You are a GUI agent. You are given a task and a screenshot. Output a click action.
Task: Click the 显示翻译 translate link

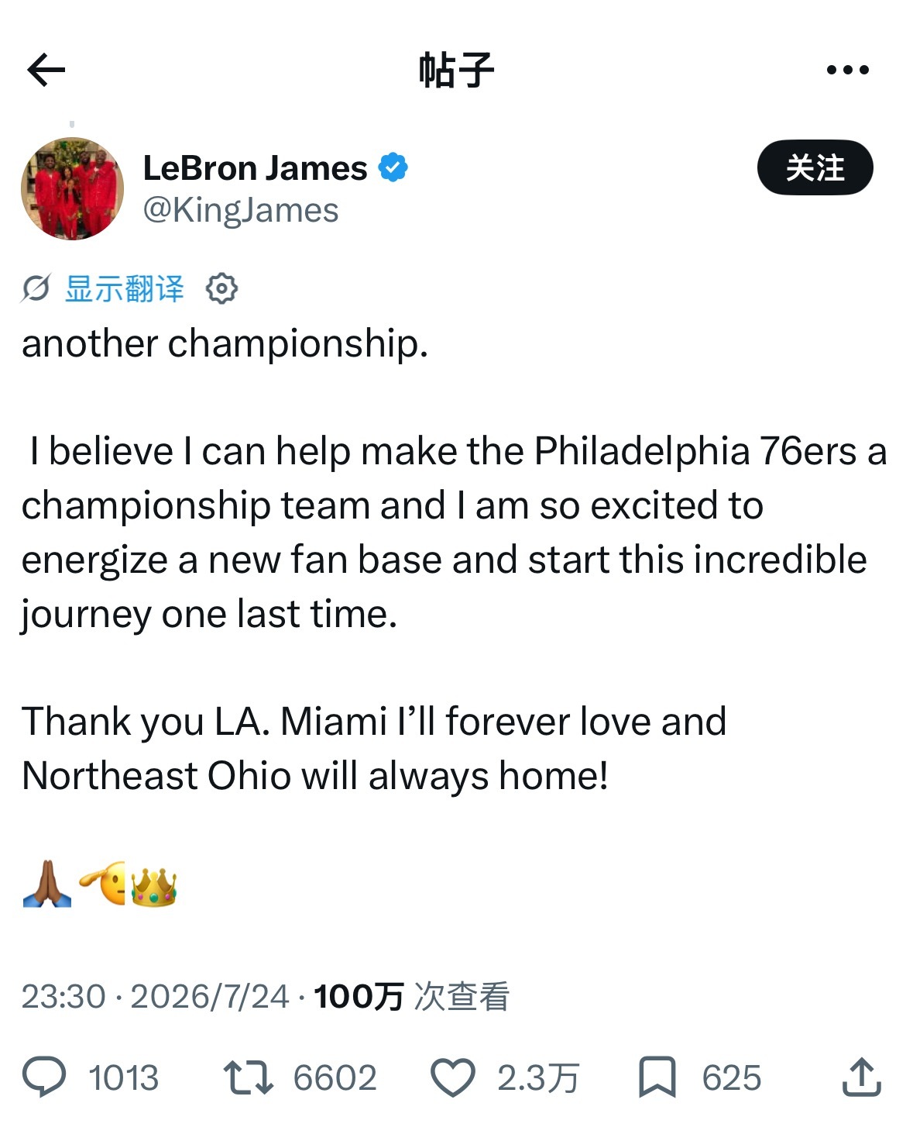coord(125,288)
